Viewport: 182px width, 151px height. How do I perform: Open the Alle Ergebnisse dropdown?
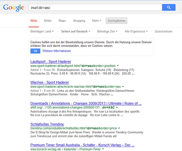136,31
